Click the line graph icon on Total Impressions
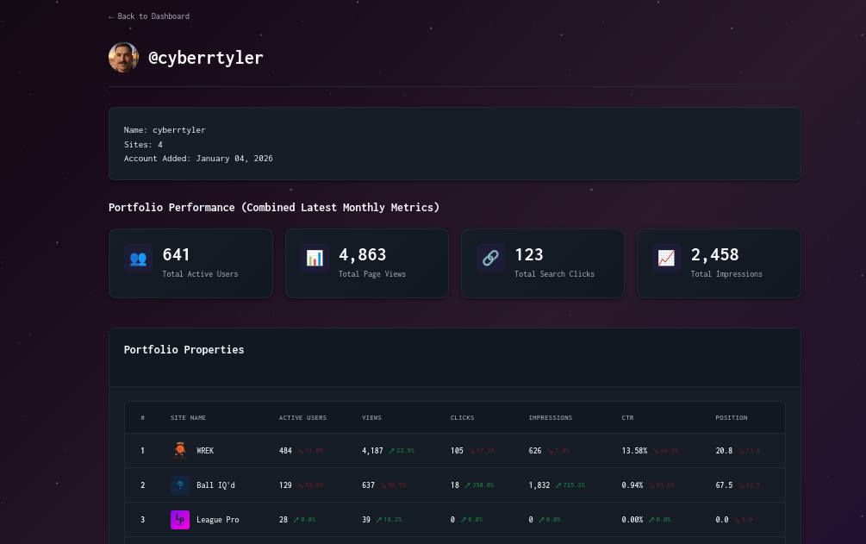Screen dimensions: 866x544 [666, 259]
